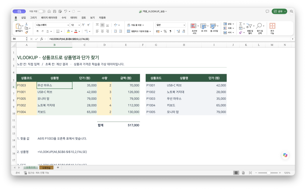Decrease indent in alignment group

click(115, 31)
